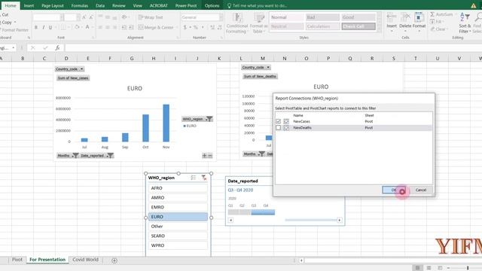Click the Cut icon in Clipboard group
Image resolution: width=482 pixels, height=271 pixels.
click(5, 14)
